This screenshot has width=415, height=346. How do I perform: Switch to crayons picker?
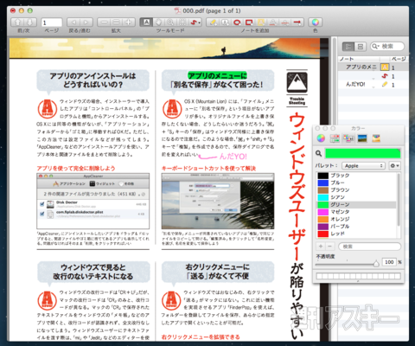[376, 138]
